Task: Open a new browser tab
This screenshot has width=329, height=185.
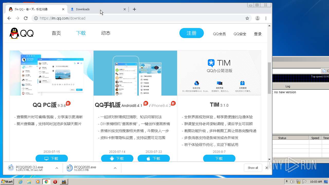Action: tap(134, 9)
